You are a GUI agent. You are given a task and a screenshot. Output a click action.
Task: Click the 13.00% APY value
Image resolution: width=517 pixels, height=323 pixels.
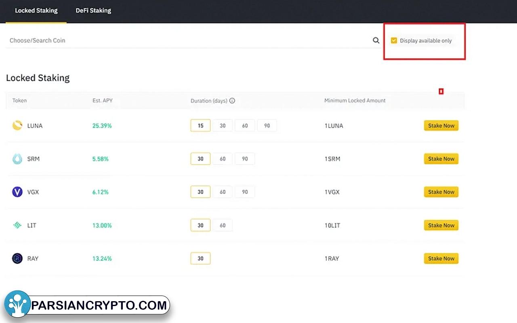[102, 225]
